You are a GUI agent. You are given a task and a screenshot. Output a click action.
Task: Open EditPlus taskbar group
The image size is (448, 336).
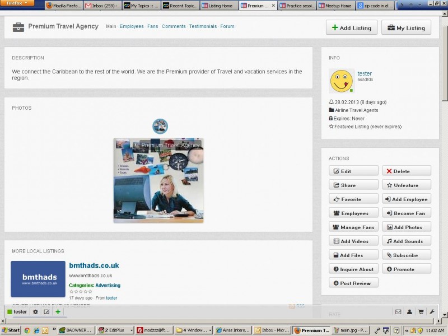coord(115,330)
